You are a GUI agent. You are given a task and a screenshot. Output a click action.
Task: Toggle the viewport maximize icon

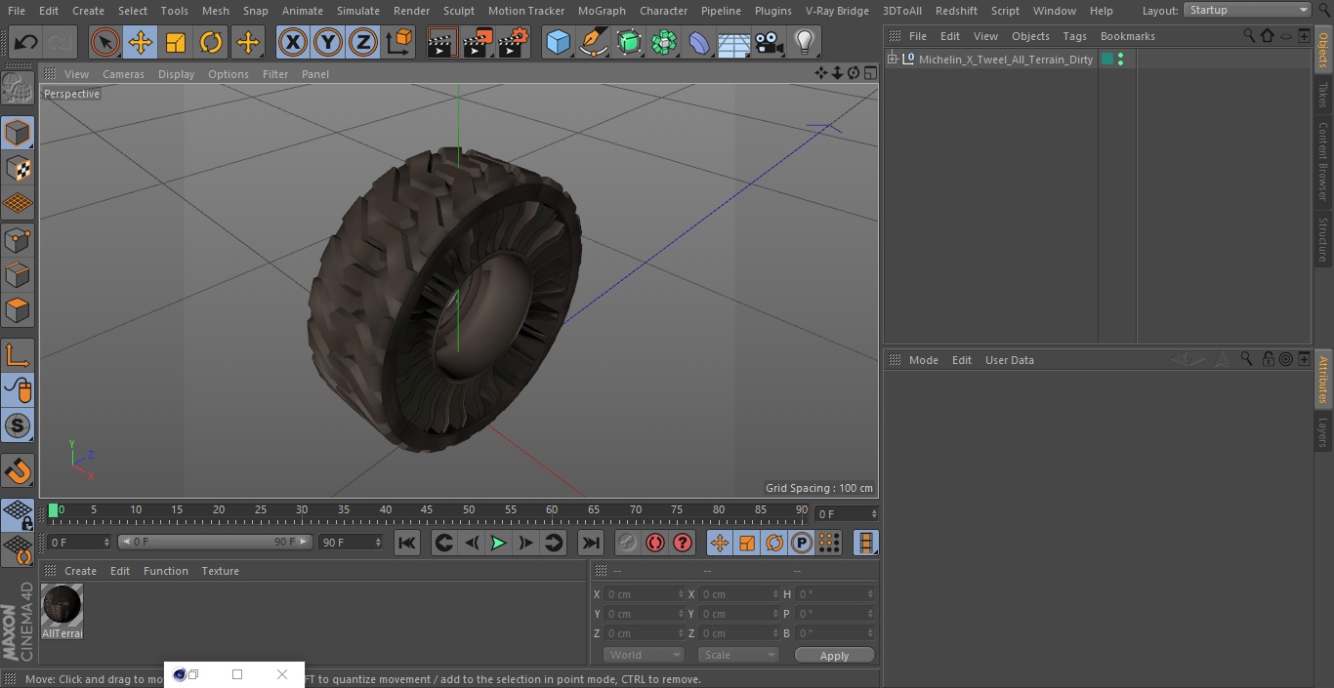[869, 73]
